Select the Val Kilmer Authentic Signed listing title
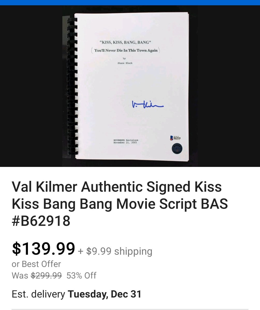The image size is (260, 310). coord(120,204)
